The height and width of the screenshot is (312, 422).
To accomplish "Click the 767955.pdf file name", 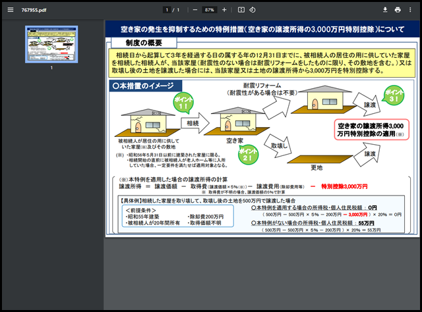I will 34,11.
